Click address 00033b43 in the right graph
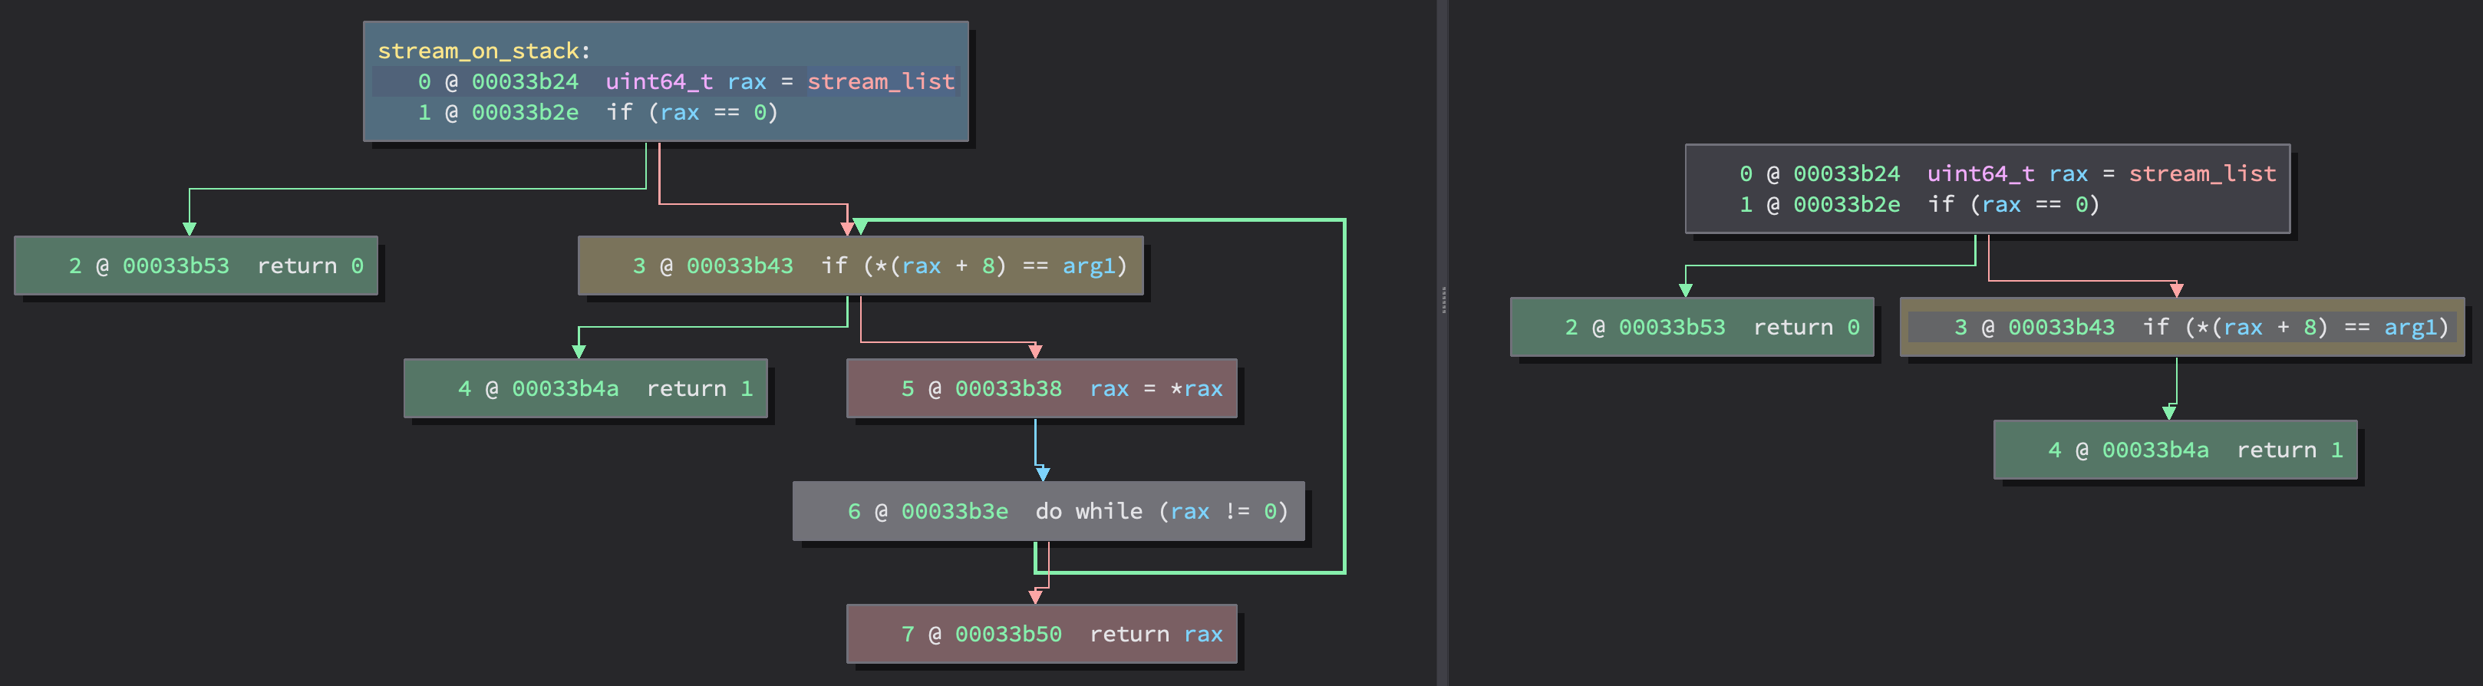 pyautogui.click(x=2062, y=328)
